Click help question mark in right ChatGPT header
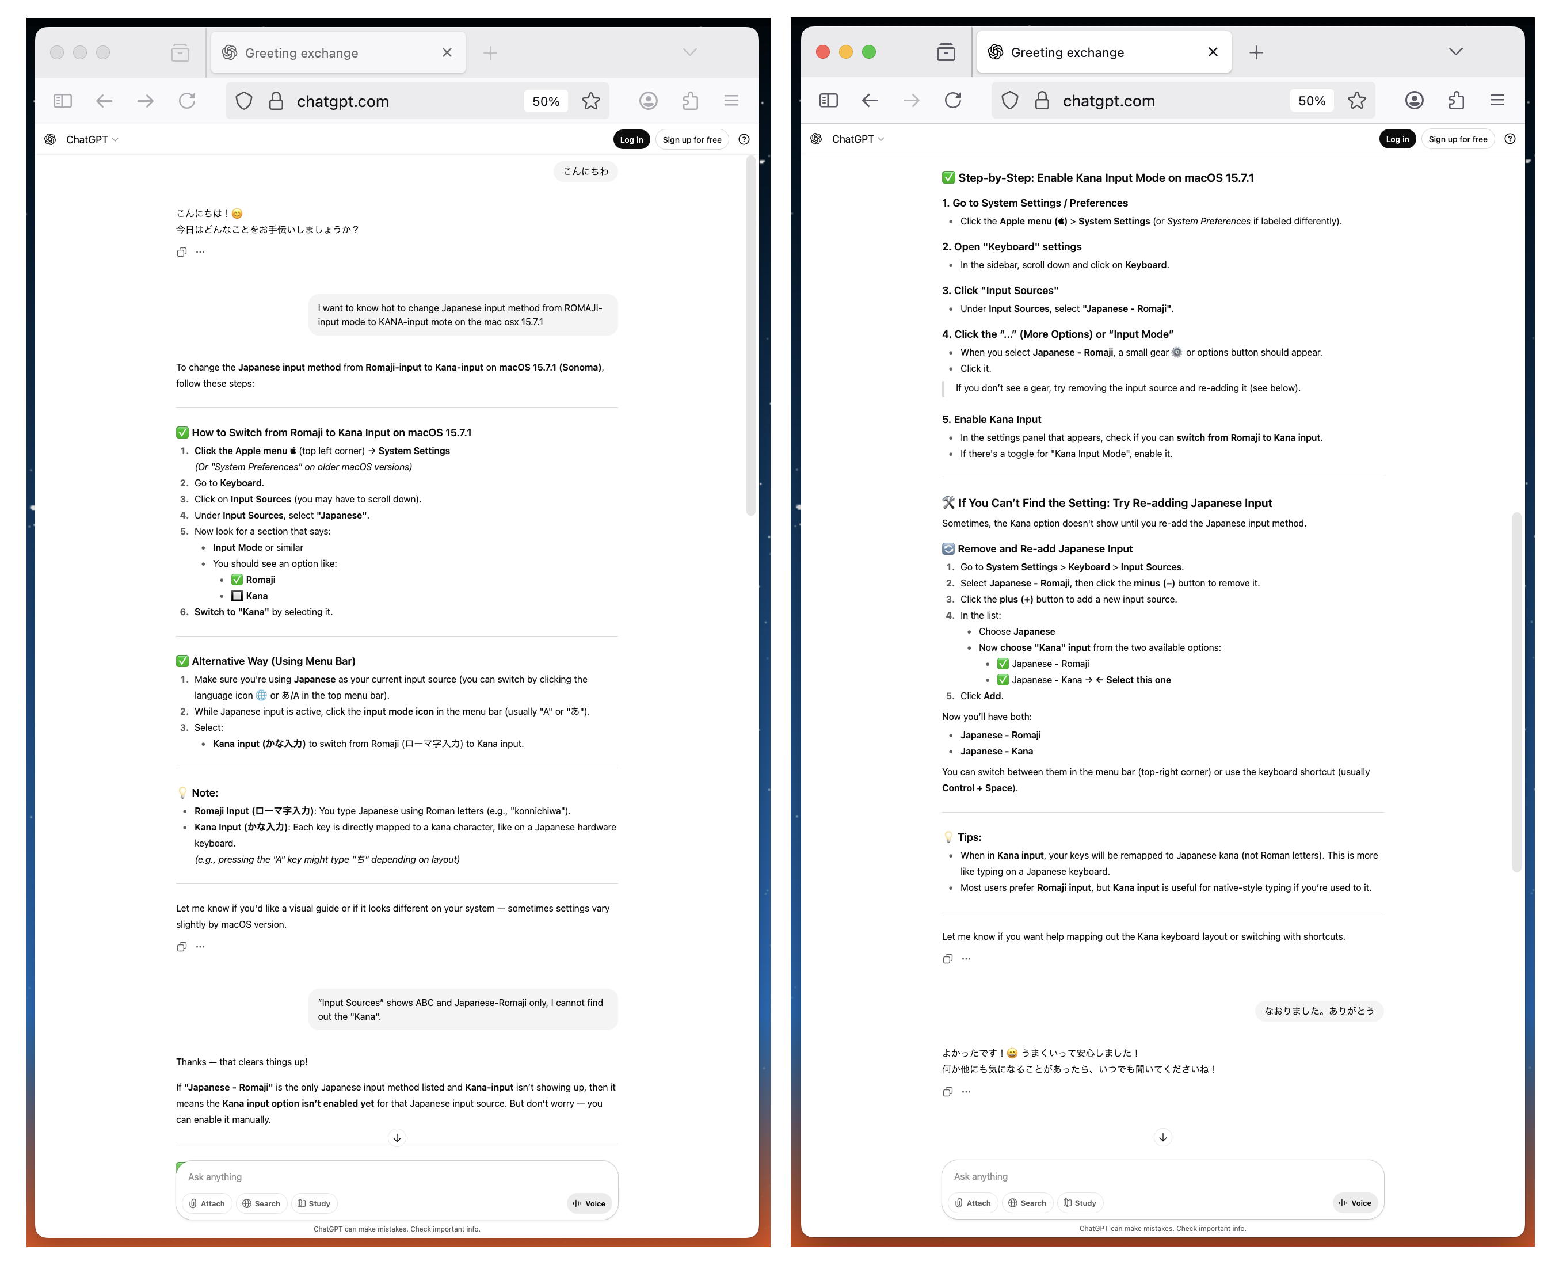1559x1269 pixels. 1510,139
